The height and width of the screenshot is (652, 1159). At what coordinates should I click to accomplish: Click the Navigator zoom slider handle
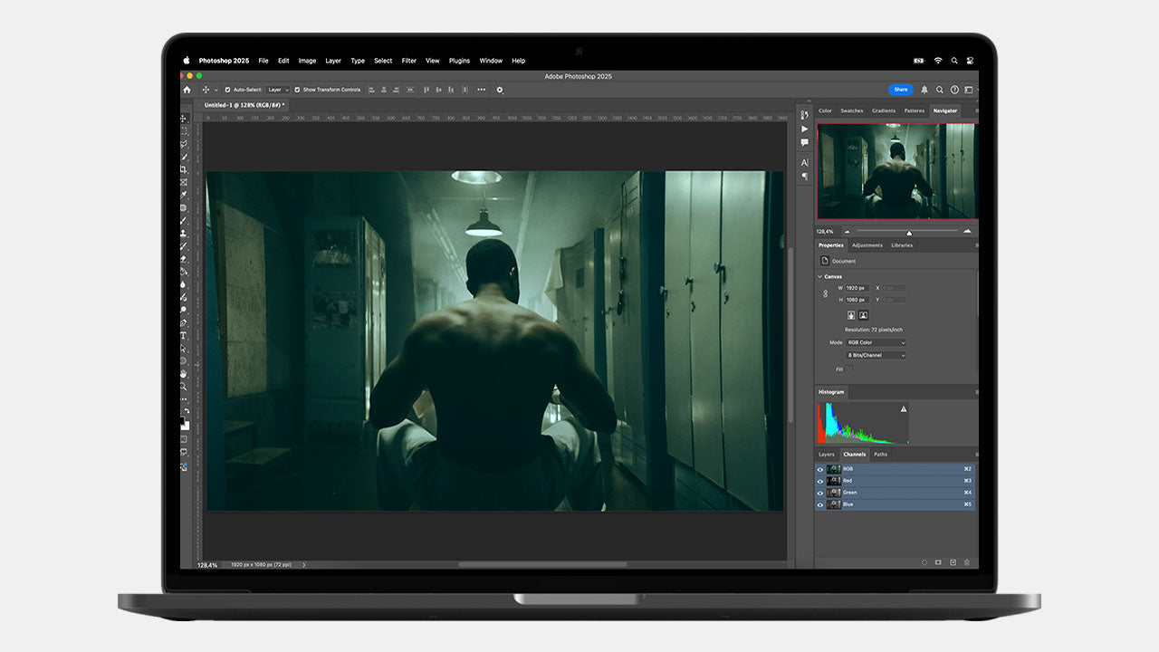coord(909,232)
